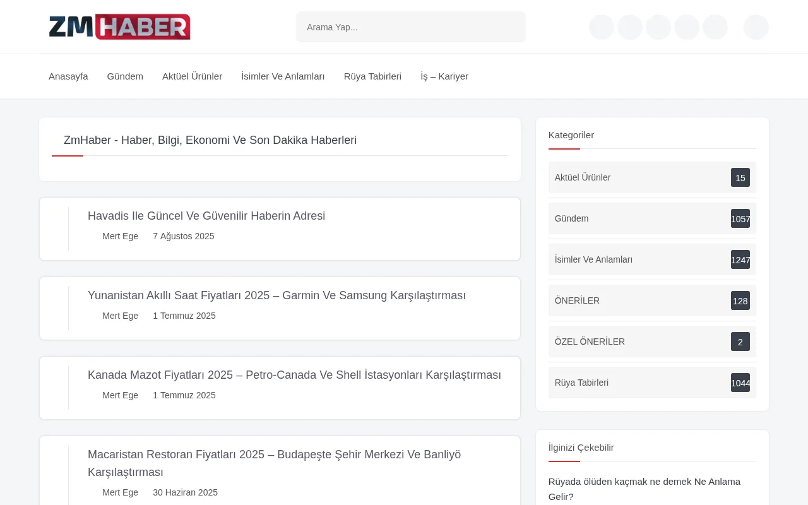This screenshot has height=505, width=808.
Task: Open the Aktüel Ürünler category in sidebar
Action: (582, 177)
